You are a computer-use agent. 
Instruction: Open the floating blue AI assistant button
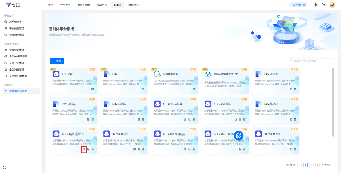tap(238, 136)
